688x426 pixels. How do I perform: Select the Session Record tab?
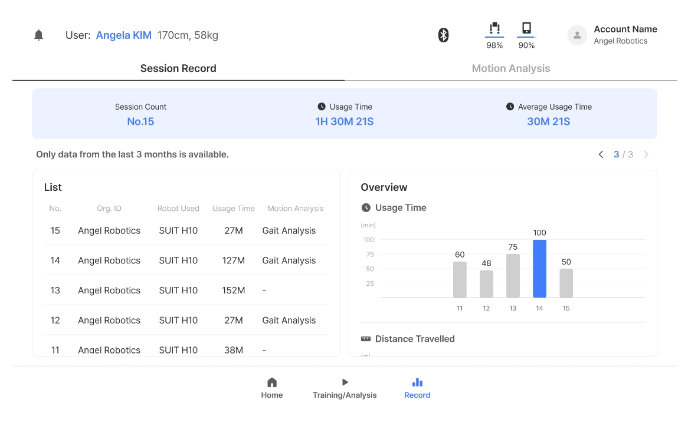coord(178,68)
